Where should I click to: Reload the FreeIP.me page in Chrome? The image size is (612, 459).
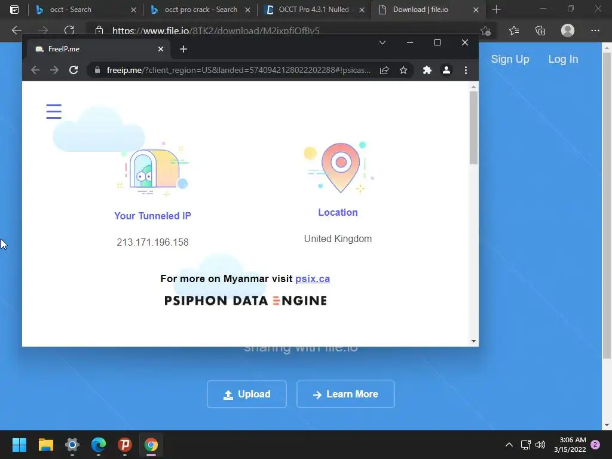point(74,70)
